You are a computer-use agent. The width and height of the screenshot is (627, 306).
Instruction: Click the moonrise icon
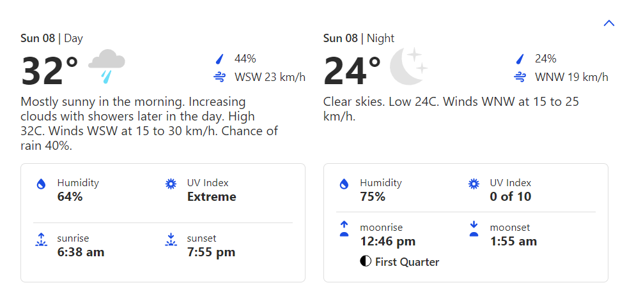point(344,229)
